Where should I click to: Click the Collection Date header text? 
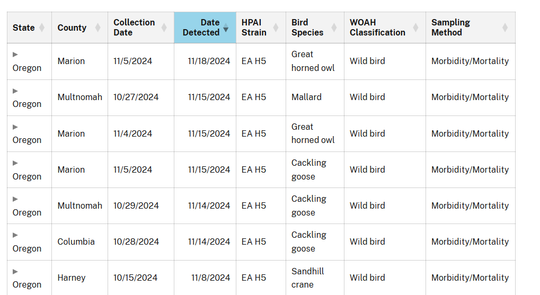click(x=134, y=28)
